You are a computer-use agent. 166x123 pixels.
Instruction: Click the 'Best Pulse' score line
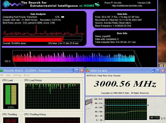click(x=29, y=23)
